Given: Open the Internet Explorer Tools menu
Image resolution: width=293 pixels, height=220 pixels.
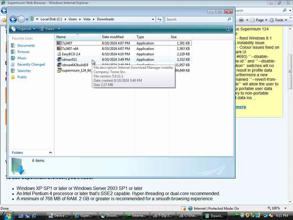Looking at the screenshot, I should (278, 20).
